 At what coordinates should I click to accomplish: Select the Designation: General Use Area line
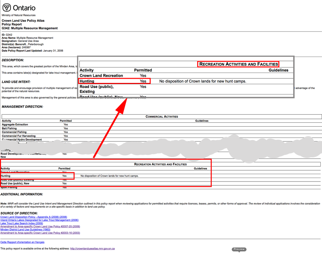pos(20,41)
